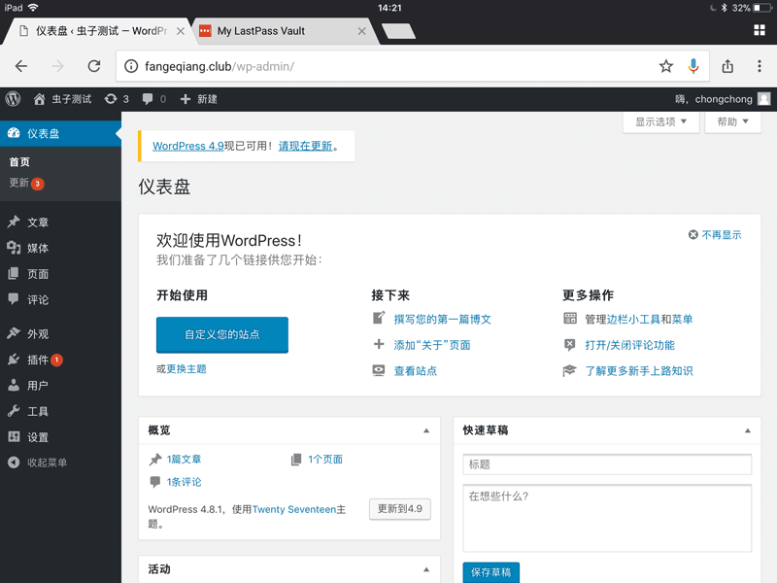Go back with the browser back arrow

tap(21, 67)
